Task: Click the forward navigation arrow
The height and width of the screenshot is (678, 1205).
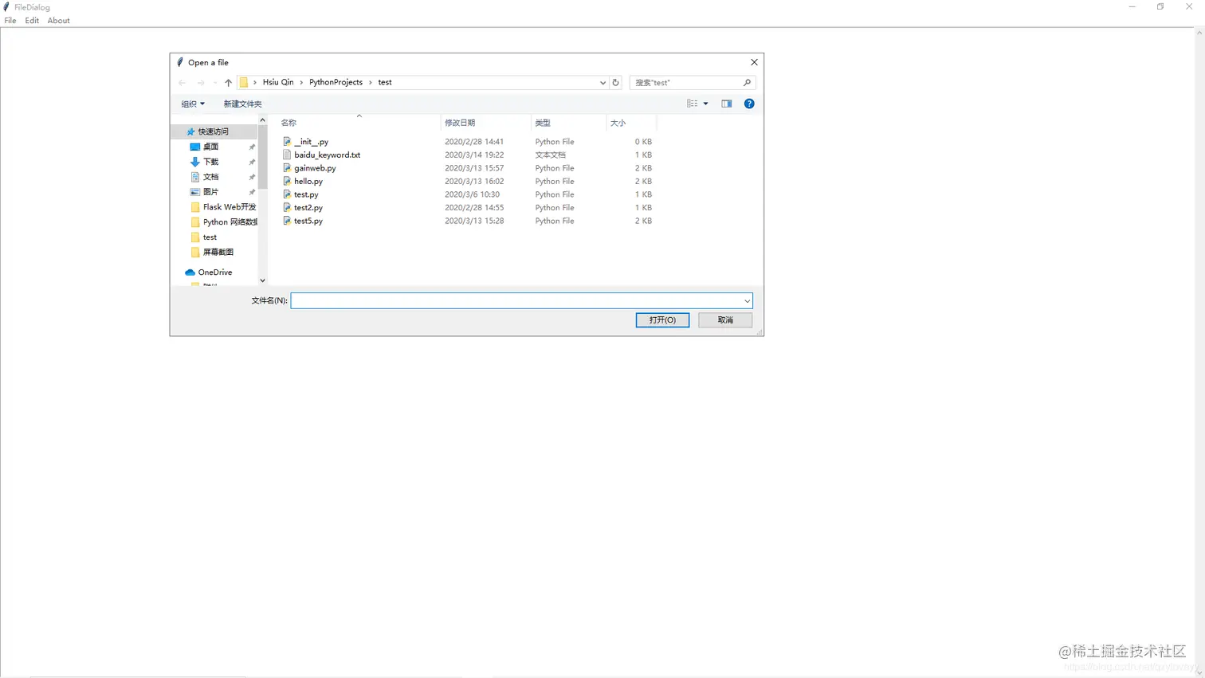Action: coord(201,83)
